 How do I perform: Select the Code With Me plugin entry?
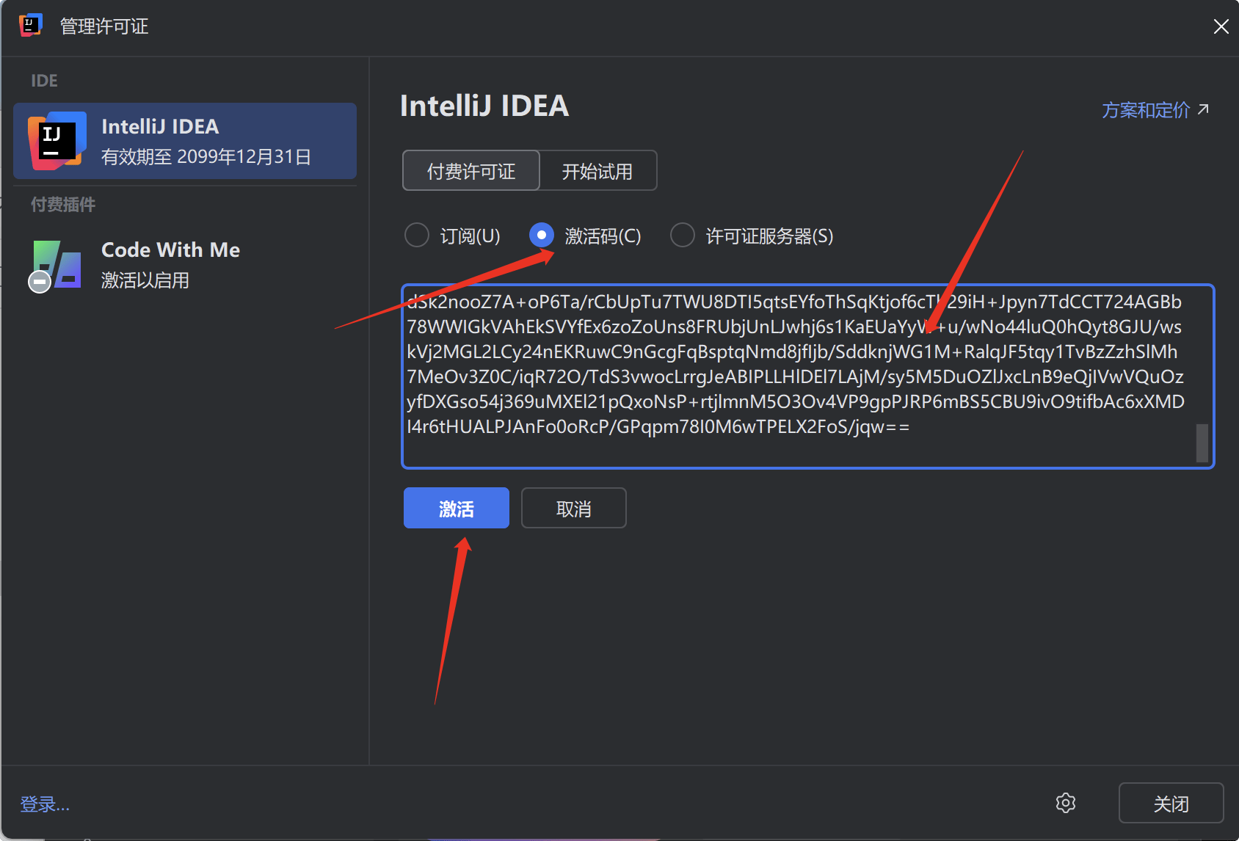(x=185, y=265)
